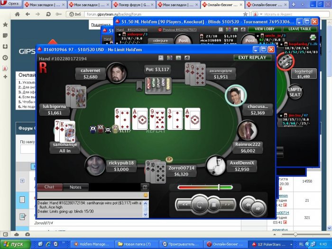The height and width of the screenshot is (249, 332).
Task: Click the address bar URL field
Action: (164, 14)
